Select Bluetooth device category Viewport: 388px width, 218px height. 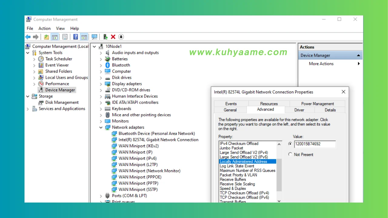(121, 65)
